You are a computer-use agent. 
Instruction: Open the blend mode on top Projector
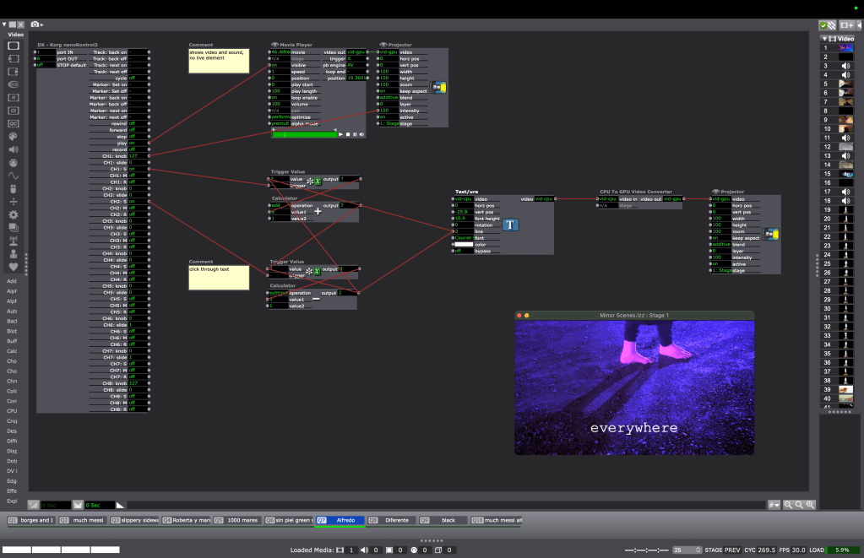coord(388,97)
